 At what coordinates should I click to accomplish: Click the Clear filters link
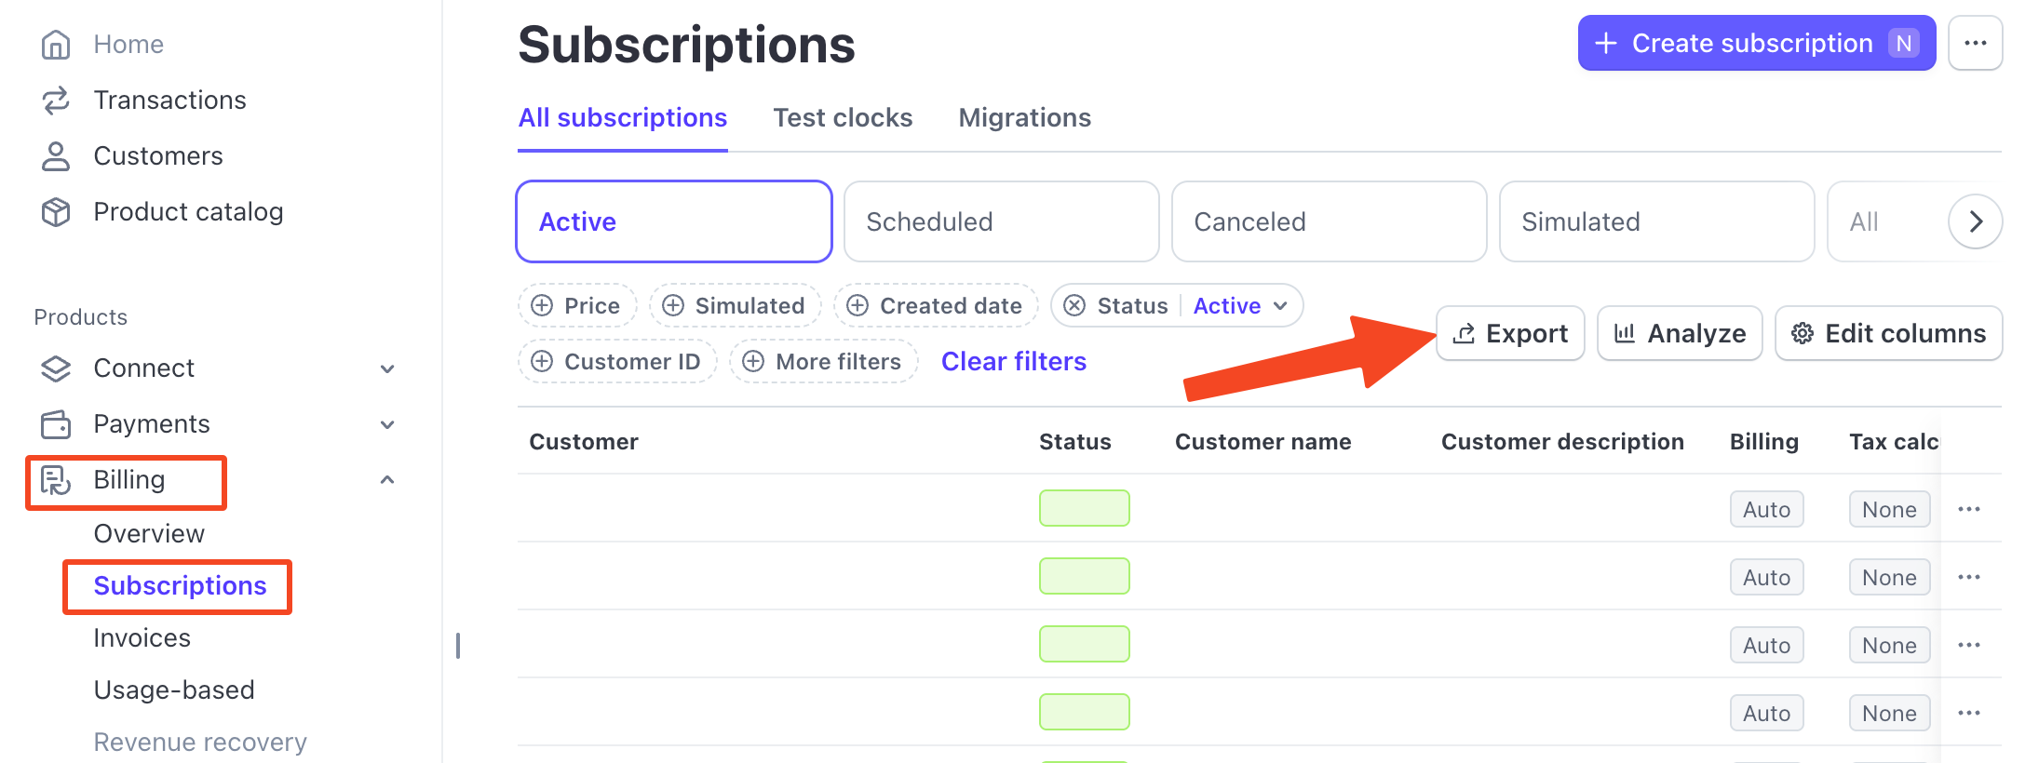point(1013,361)
